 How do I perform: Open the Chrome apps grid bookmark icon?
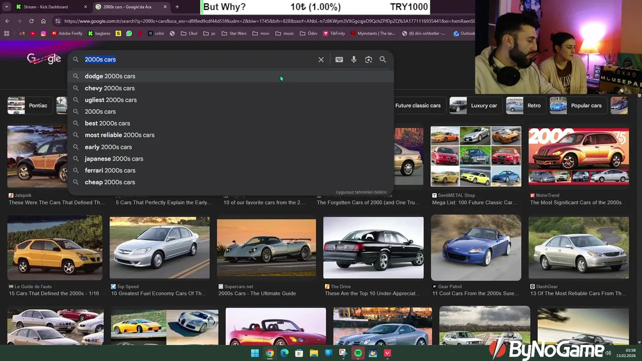click(x=7, y=34)
